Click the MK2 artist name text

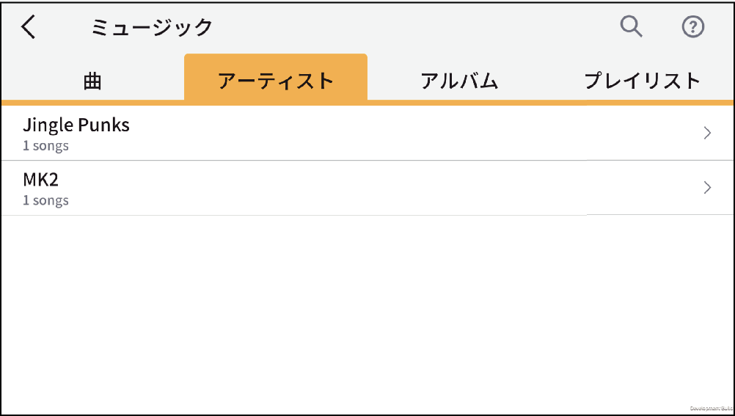pyautogui.click(x=41, y=180)
